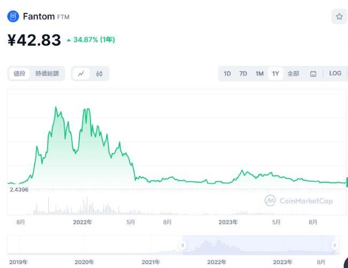The width and height of the screenshot is (348, 268).
Task: Click the 2021年 label on timeline navigator
Action: tap(150, 262)
